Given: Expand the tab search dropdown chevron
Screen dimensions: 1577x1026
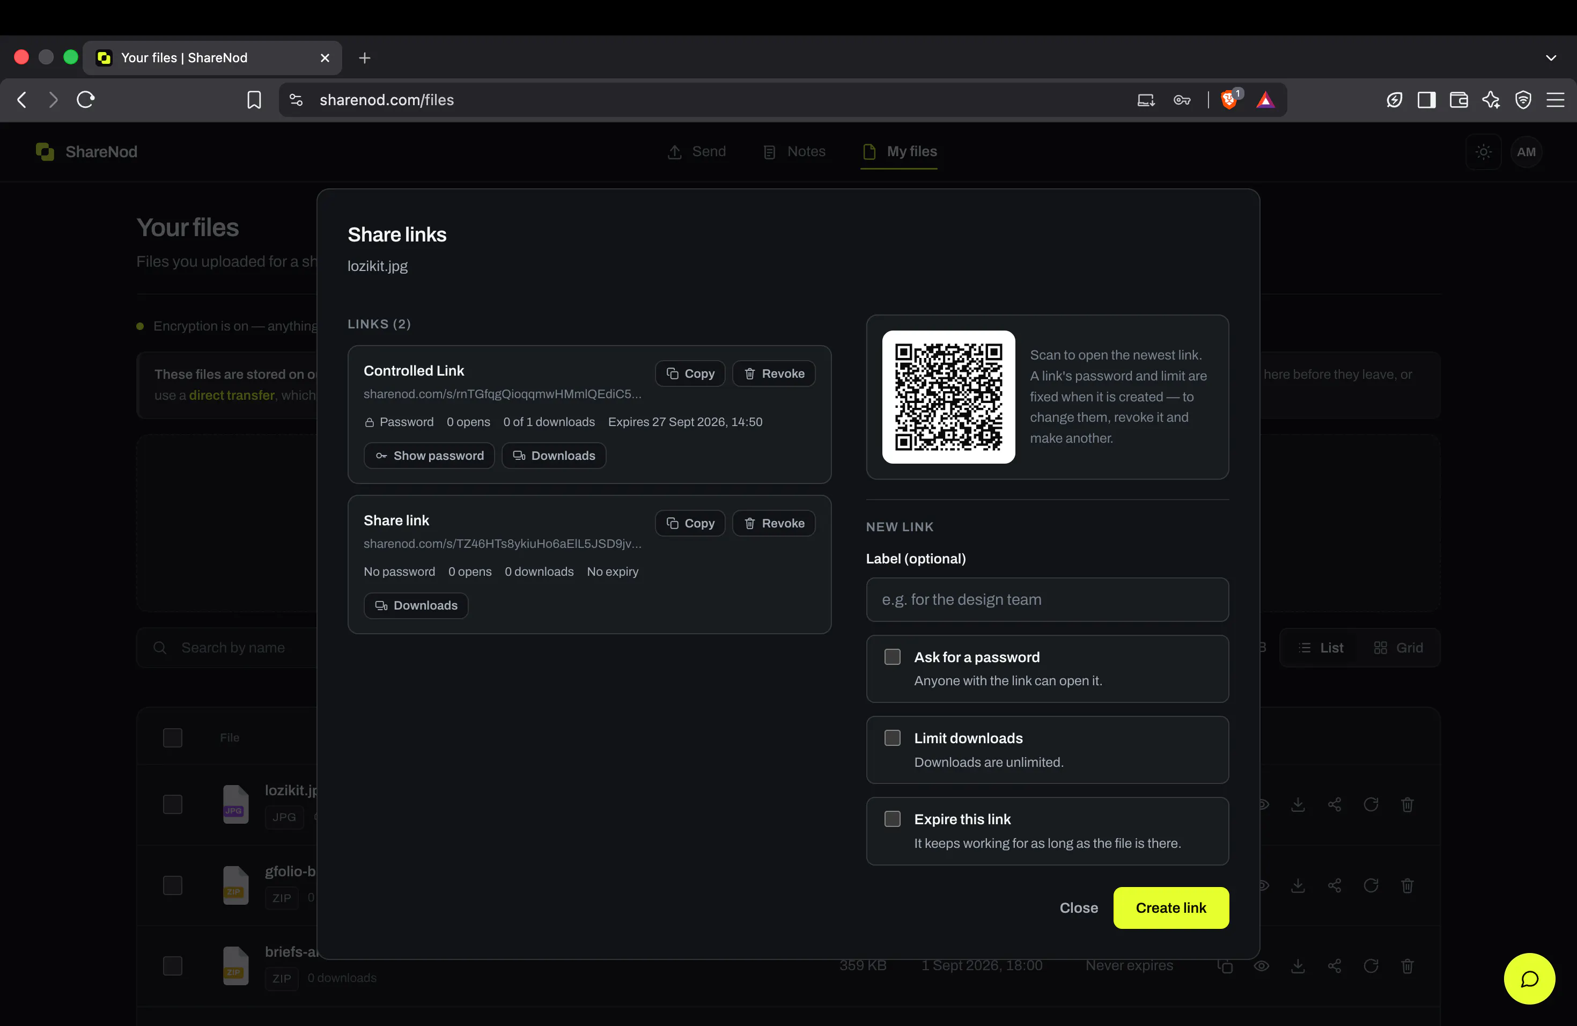Looking at the screenshot, I should coord(1551,57).
